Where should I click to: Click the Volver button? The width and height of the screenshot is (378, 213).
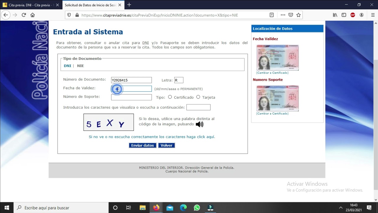(x=167, y=145)
